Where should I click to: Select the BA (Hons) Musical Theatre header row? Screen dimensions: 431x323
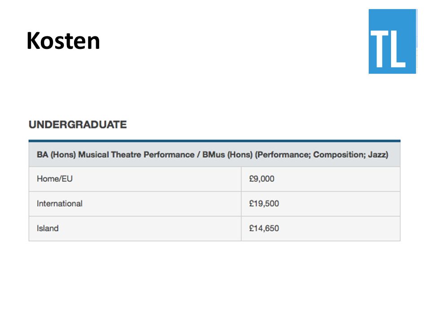click(x=215, y=155)
